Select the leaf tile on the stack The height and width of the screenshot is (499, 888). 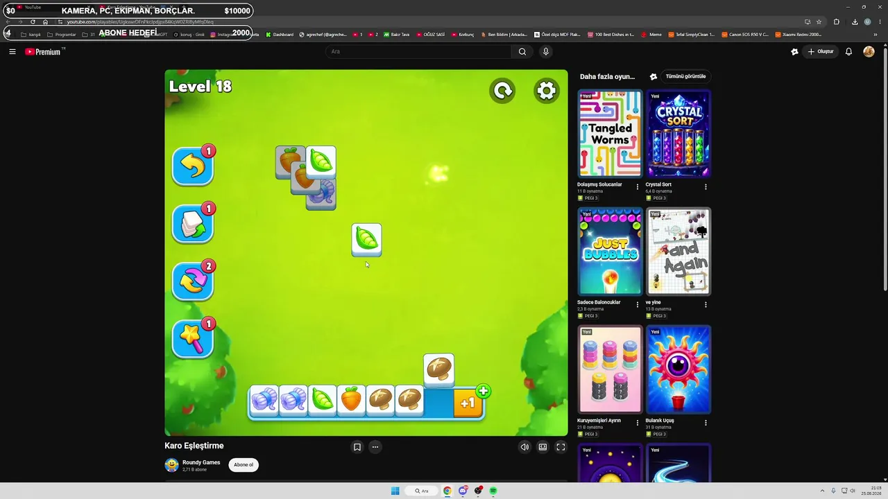[x=321, y=162]
